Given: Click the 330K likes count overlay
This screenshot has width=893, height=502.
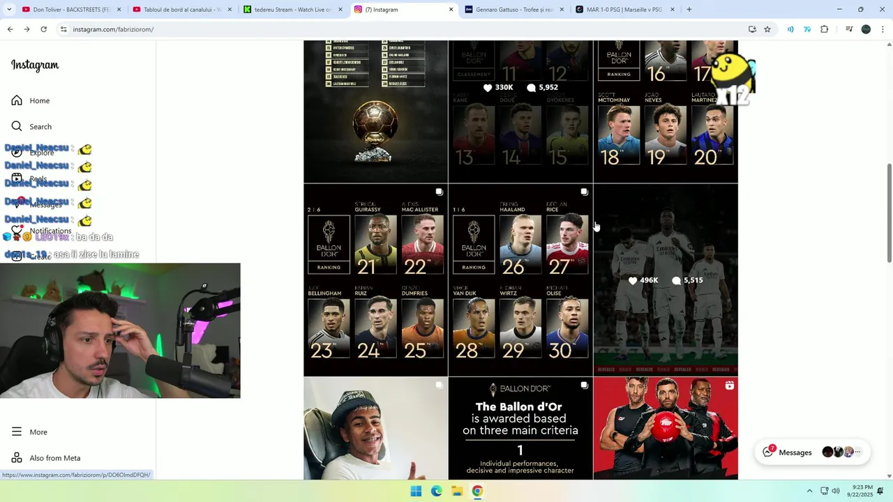Looking at the screenshot, I should [x=498, y=88].
